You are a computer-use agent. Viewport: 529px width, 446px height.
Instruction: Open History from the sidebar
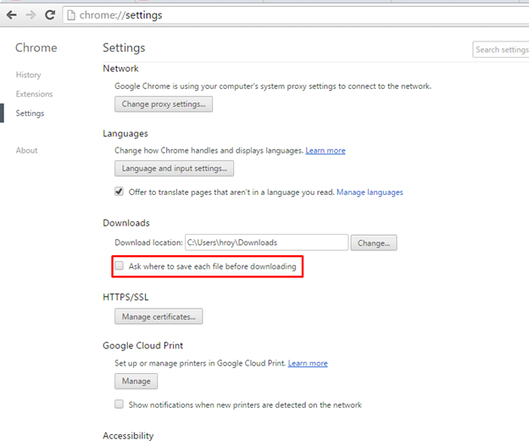click(x=28, y=75)
